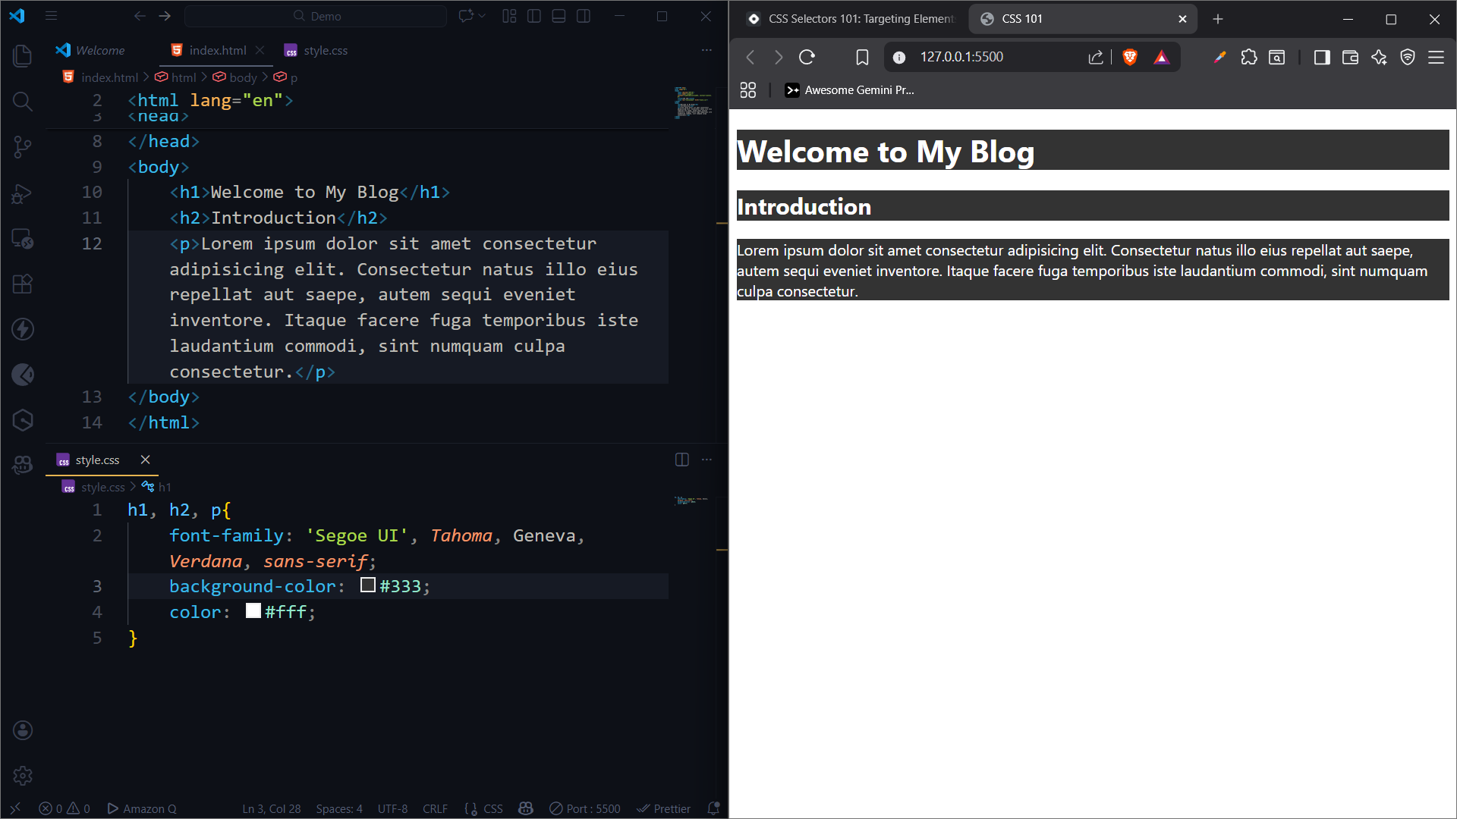Image resolution: width=1457 pixels, height=819 pixels.
Task: Open the Copilot chat dropdown arrow
Action: tap(482, 16)
